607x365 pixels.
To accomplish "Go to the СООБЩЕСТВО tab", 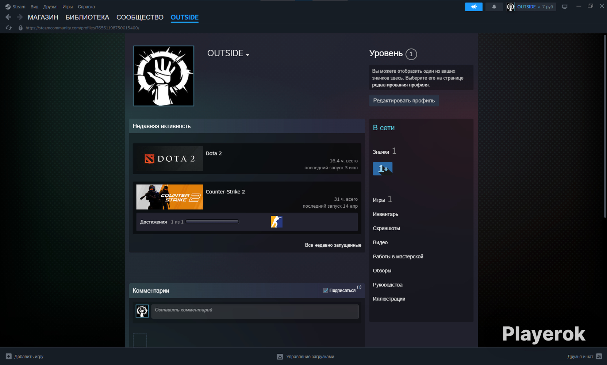I will pos(140,17).
